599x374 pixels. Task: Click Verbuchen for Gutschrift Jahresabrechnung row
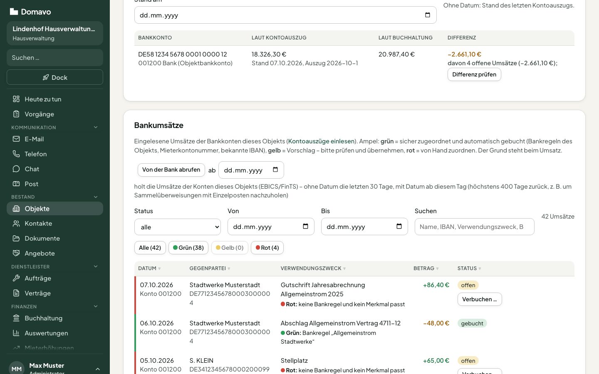pyautogui.click(x=480, y=299)
